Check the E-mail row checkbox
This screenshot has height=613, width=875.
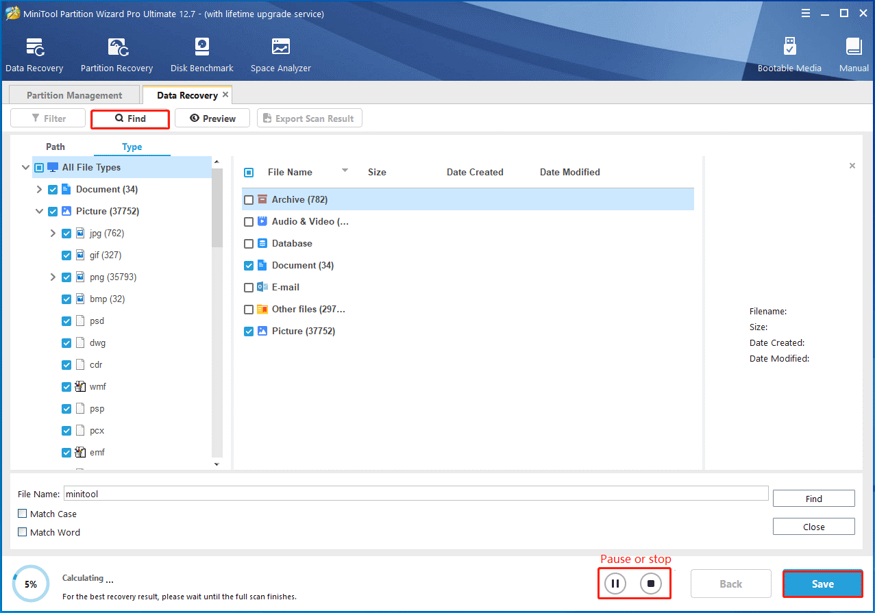tap(249, 288)
